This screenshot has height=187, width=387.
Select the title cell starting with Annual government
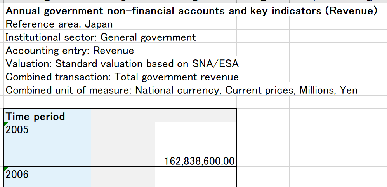[191, 11]
